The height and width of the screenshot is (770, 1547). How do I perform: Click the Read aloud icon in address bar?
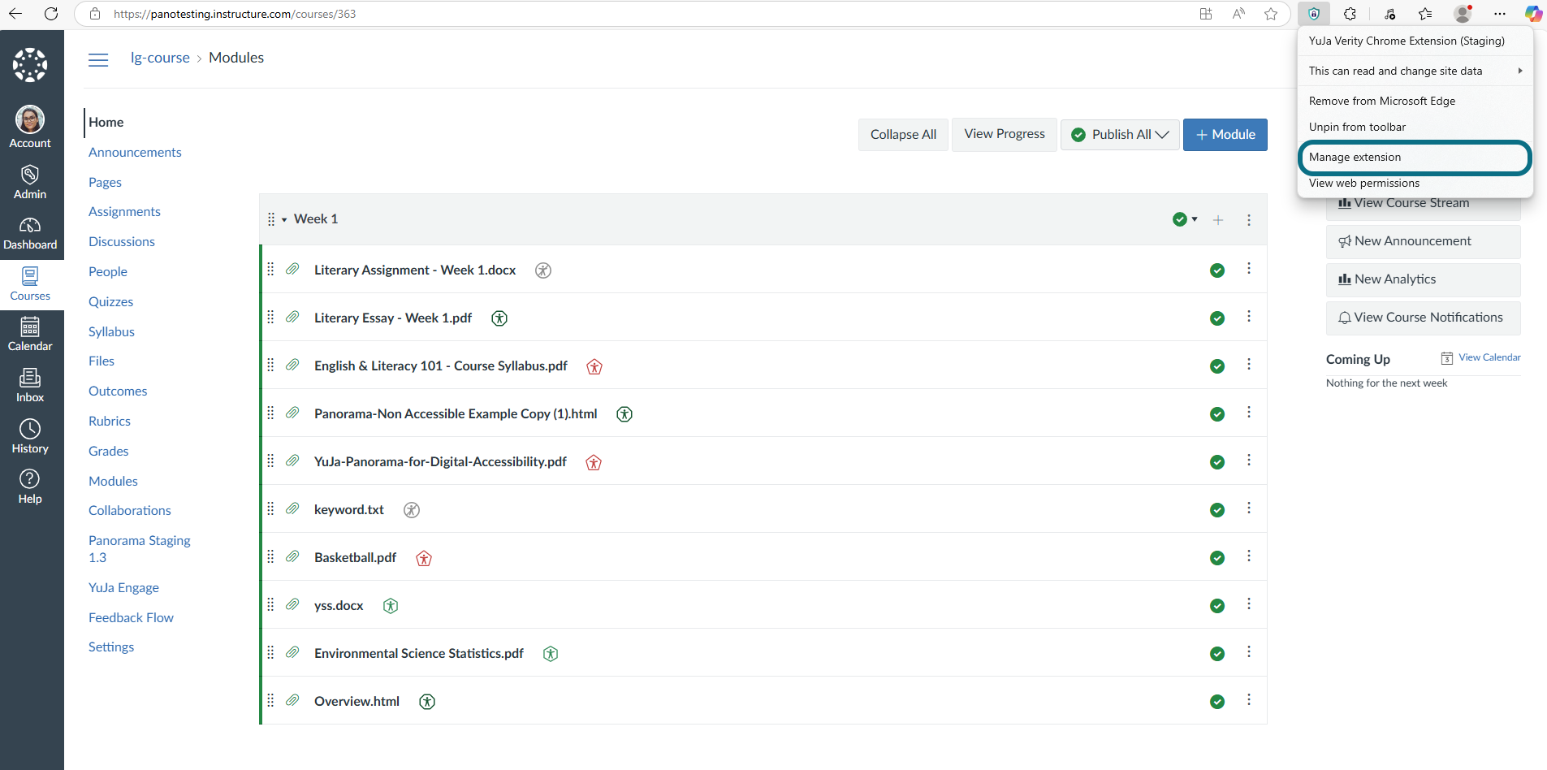pyautogui.click(x=1238, y=14)
